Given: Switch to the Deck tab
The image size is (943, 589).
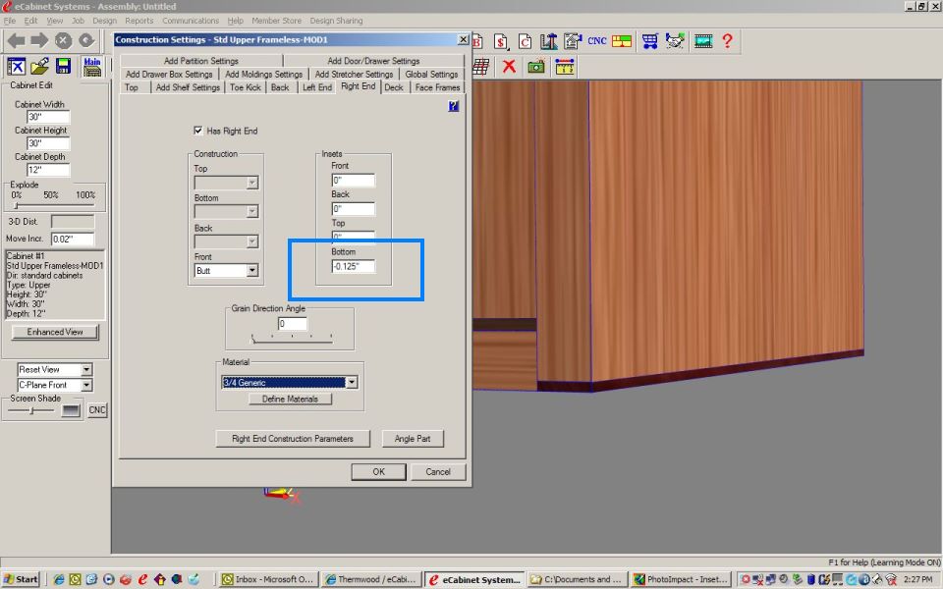Looking at the screenshot, I should tap(394, 87).
